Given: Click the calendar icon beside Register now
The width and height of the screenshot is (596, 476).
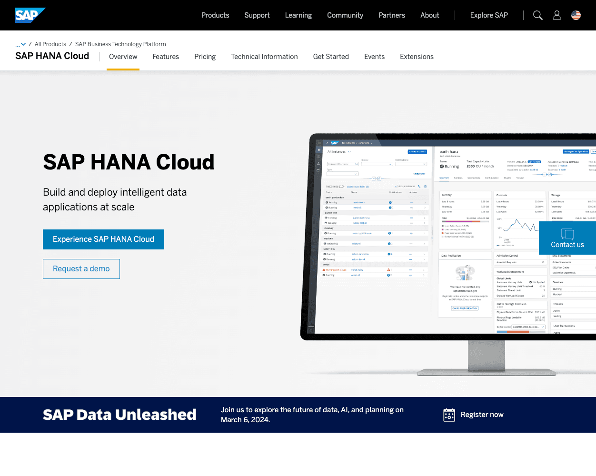Looking at the screenshot, I should (449, 415).
